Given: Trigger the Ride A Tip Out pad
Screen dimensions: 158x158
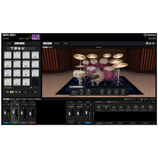Looking at the screenshot, I should tap(35, 55).
